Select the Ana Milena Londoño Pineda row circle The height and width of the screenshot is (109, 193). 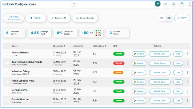pos(7,63)
